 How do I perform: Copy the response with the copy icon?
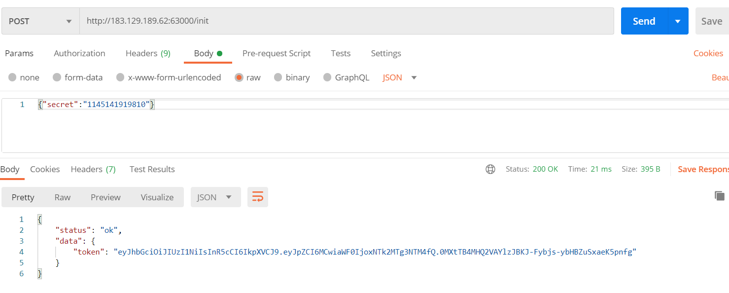point(720,196)
